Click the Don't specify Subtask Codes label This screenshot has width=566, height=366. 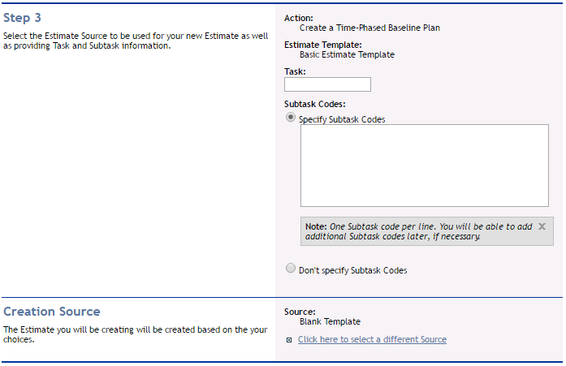[x=352, y=270]
